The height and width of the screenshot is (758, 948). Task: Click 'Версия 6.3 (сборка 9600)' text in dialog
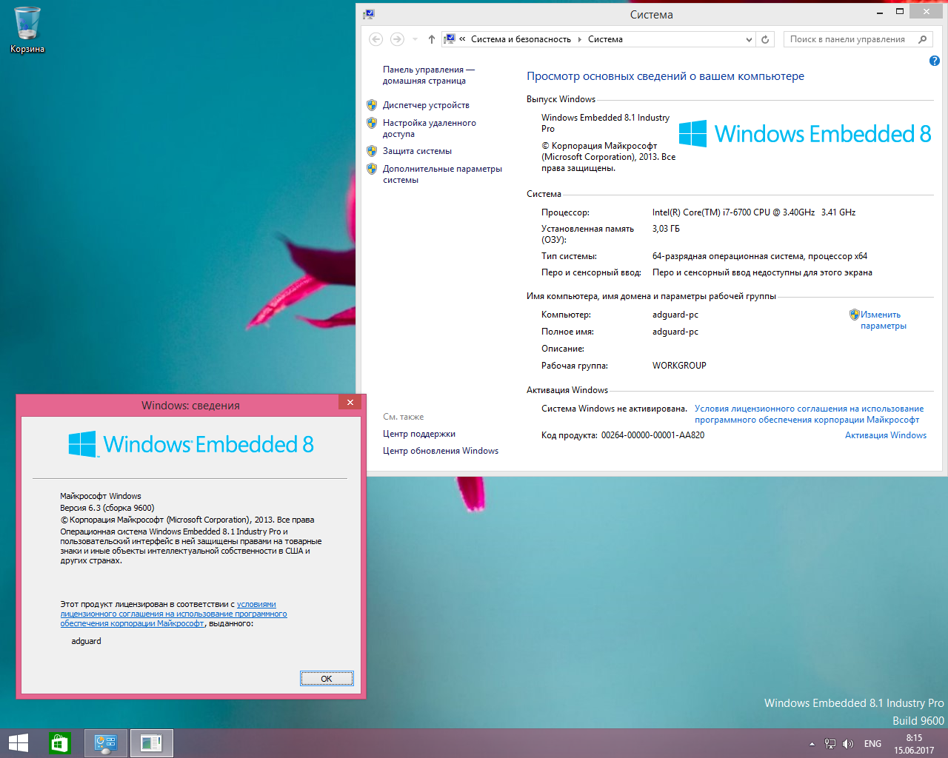coord(107,508)
